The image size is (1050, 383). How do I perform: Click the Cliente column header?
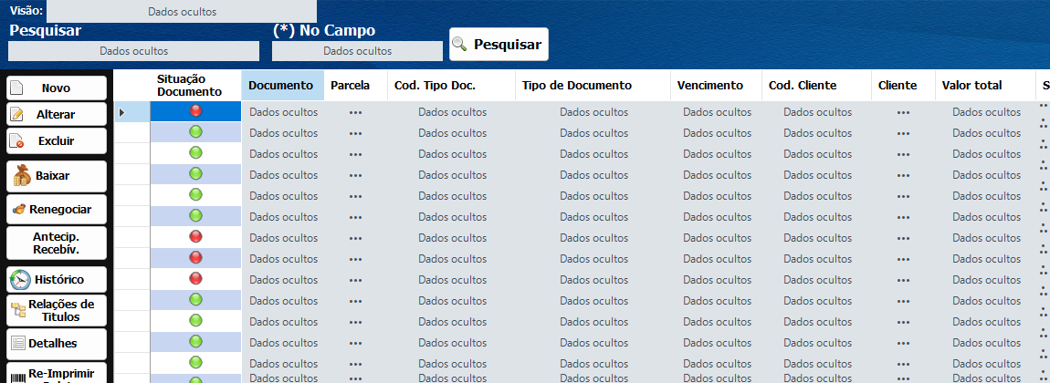click(x=903, y=86)
